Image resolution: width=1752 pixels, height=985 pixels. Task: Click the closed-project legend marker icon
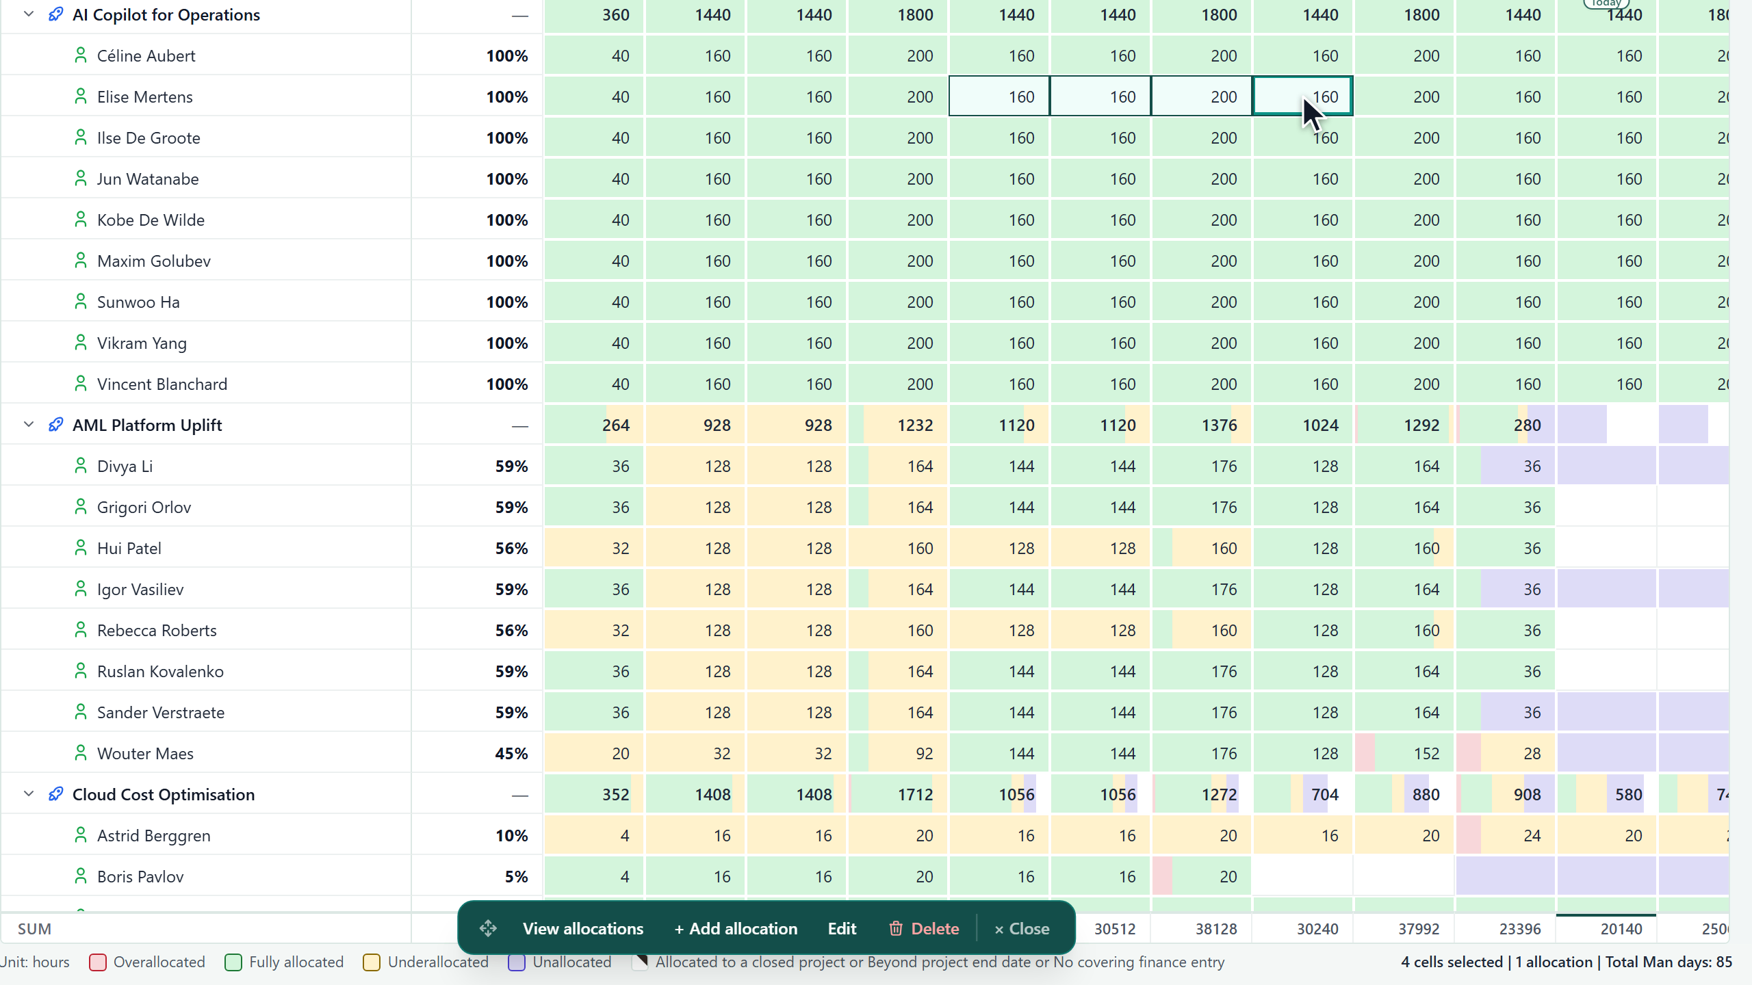click(640, 962)
